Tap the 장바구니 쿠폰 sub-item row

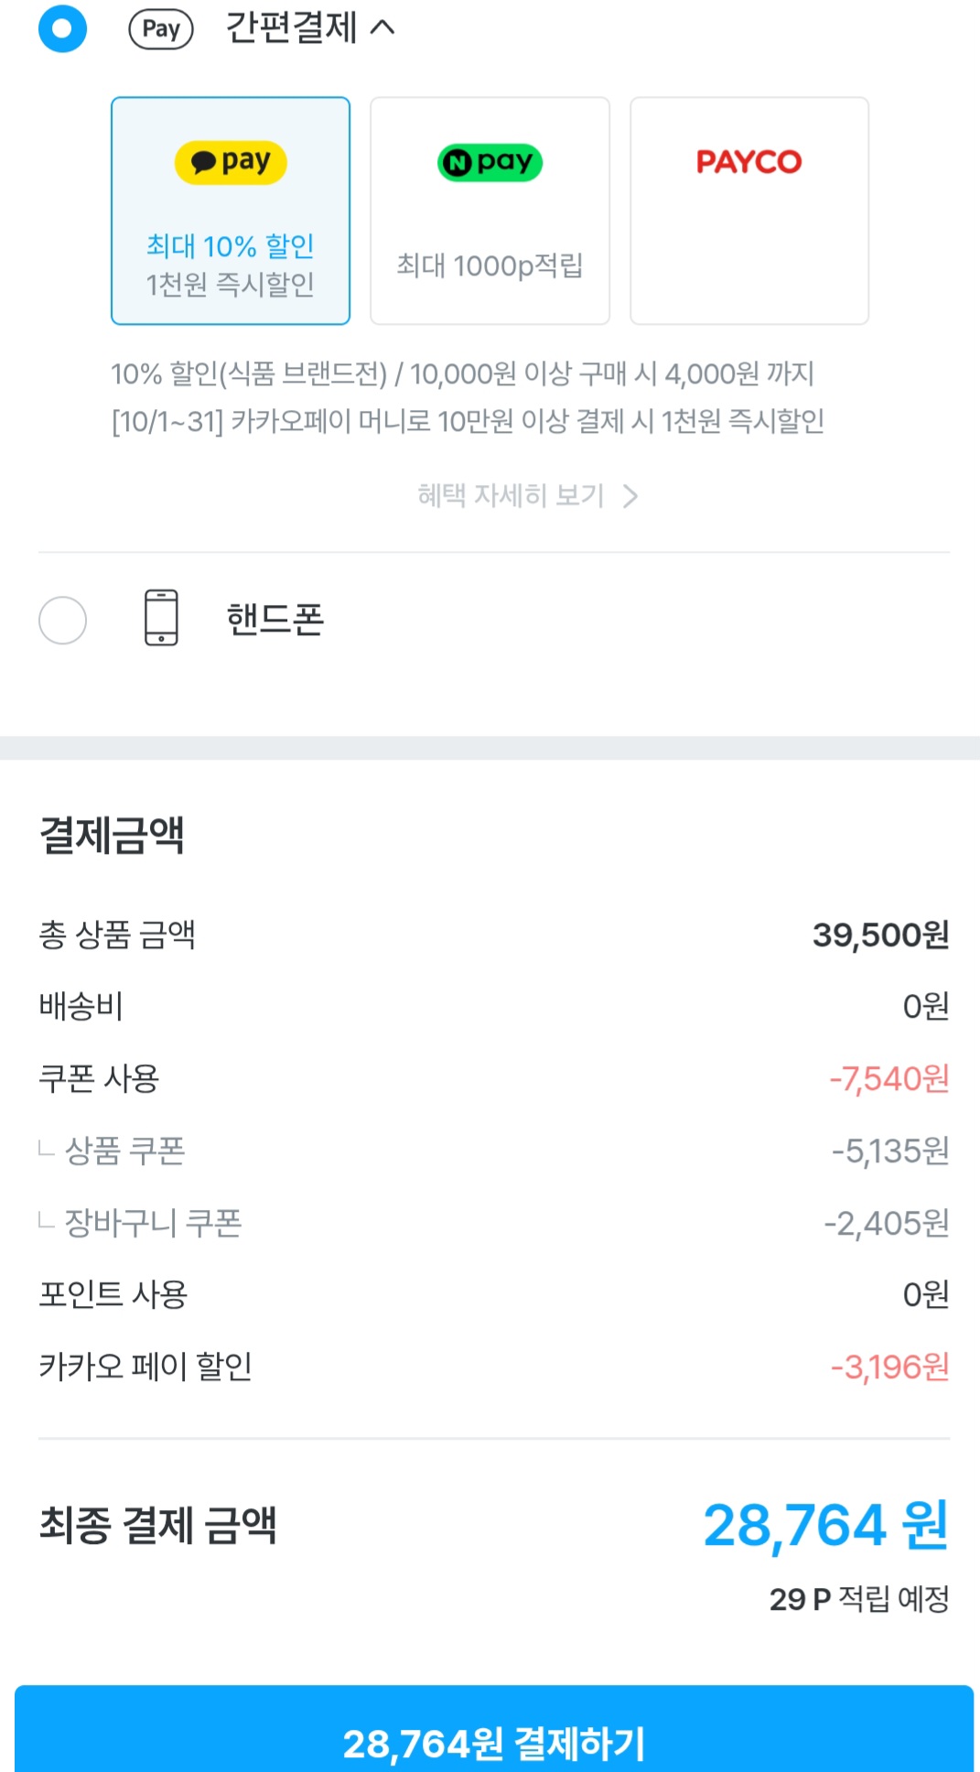pyautogui.click(x=493, y=1223)
